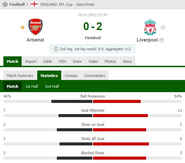Click the Liverpool club crest
This screenshot has height=163, width=185.
pyautogui.click(x=150, y=27)
